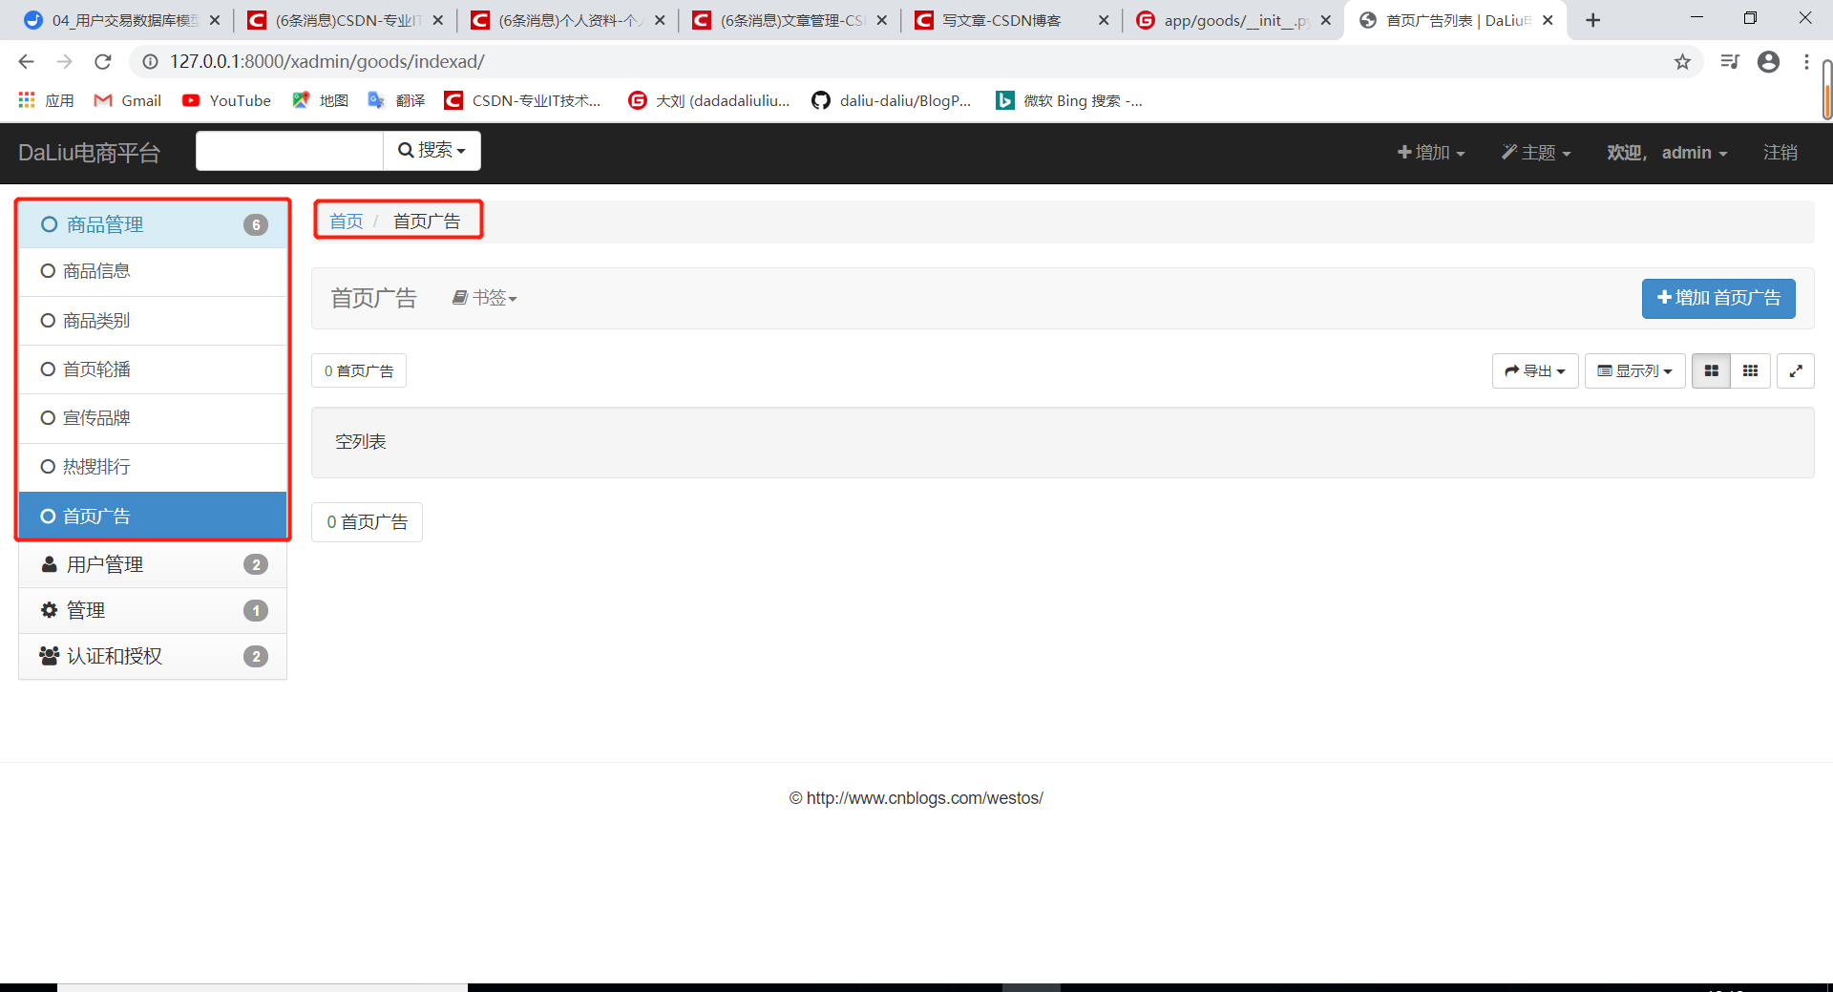This screenshot has height=992, width=1833.
Task: Open the 显示列 columns dropdown
Action: (x=1634, y=370)
